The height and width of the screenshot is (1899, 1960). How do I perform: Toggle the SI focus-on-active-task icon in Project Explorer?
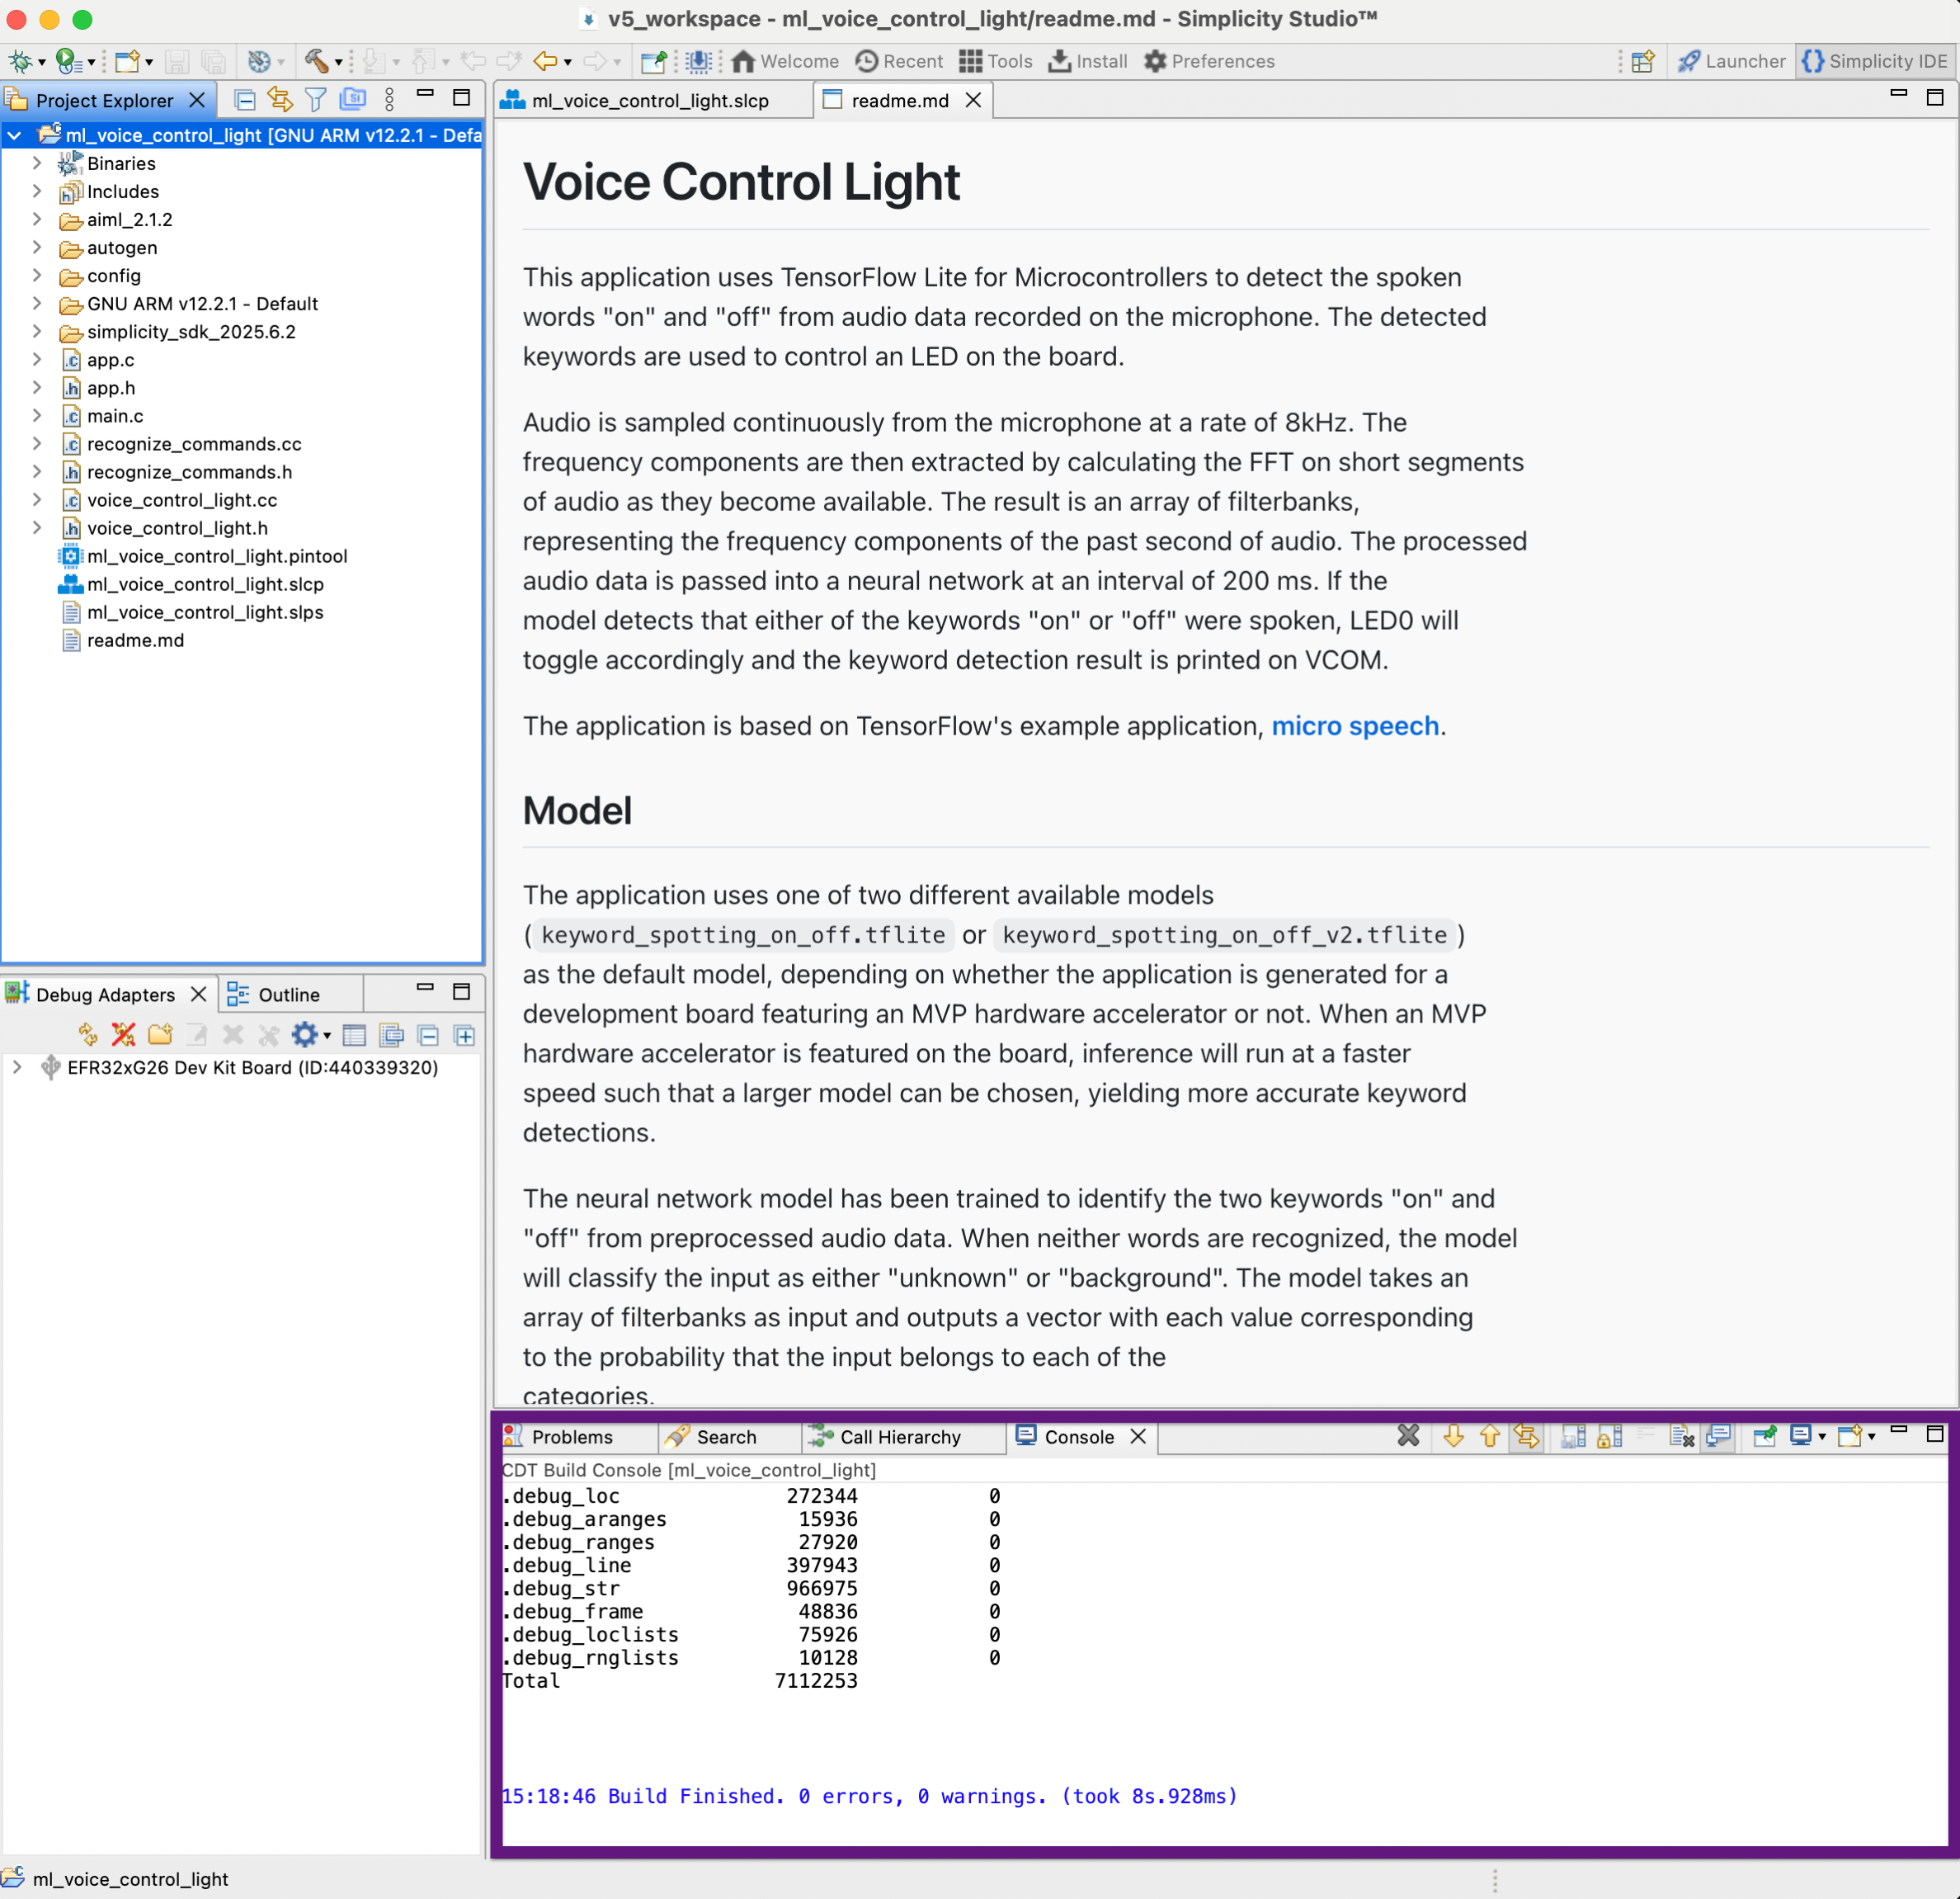click(x=353, y=100)
